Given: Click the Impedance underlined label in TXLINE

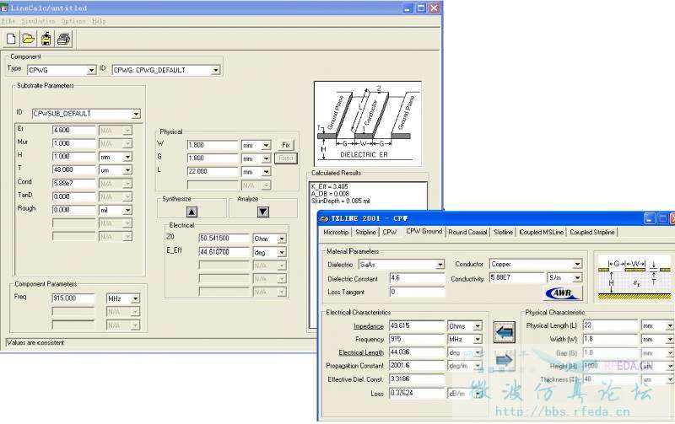Looking at the screenshot, I should click(x=369, y=326).
